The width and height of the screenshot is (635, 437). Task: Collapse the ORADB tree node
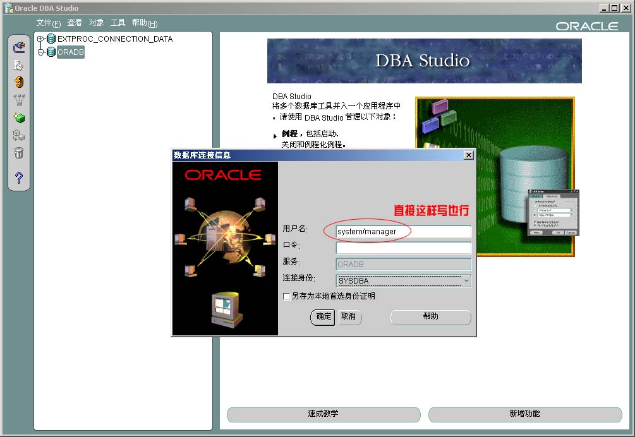click(40, 52)
